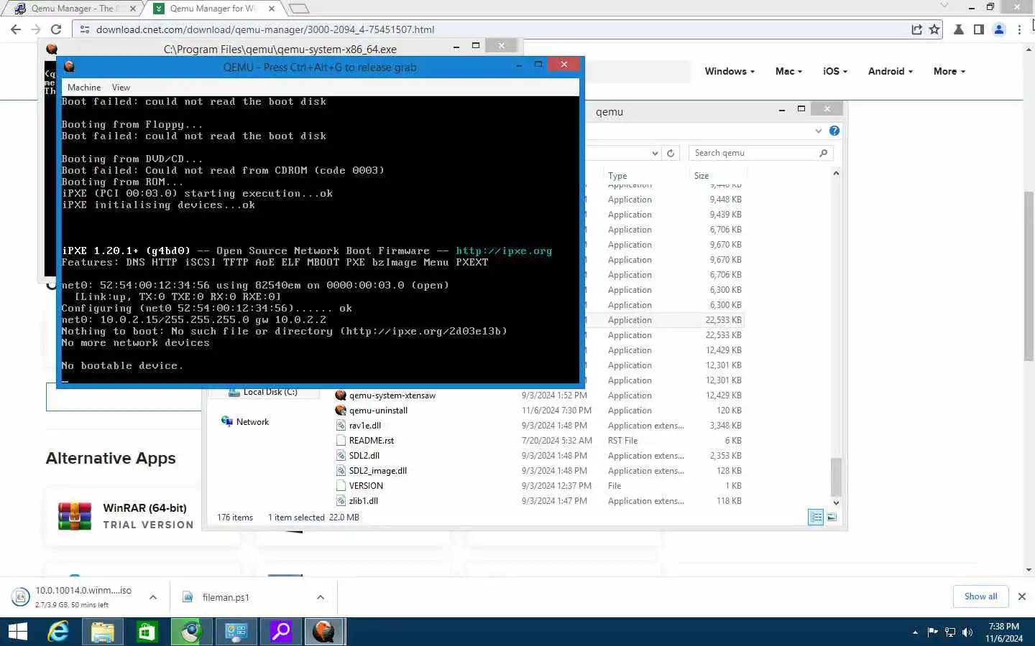Click Explorer scroll down arrow
The image size is (1035, 646).
point(835,503)
